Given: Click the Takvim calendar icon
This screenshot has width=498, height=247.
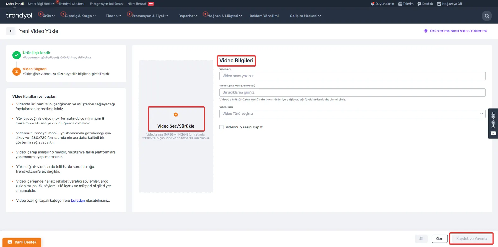Looking at the screenshot, I should [400, 4].
